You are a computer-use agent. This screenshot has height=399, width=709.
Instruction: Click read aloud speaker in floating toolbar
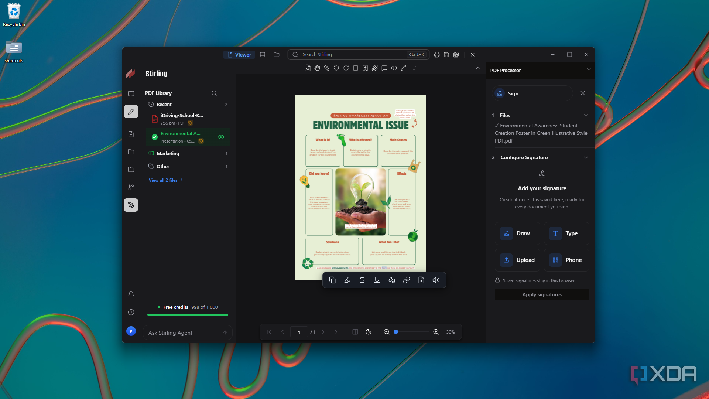[436, 280]
